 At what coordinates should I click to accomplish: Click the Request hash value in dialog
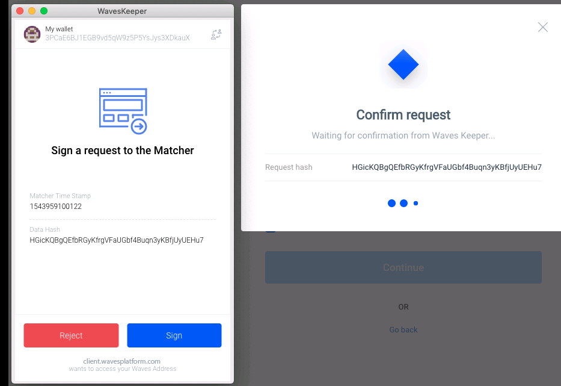pyautogui.click(x=447, y=167)
